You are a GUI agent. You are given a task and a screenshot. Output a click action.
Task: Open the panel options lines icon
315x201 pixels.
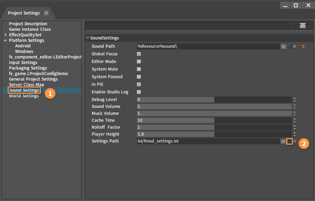tap(303, 26)
